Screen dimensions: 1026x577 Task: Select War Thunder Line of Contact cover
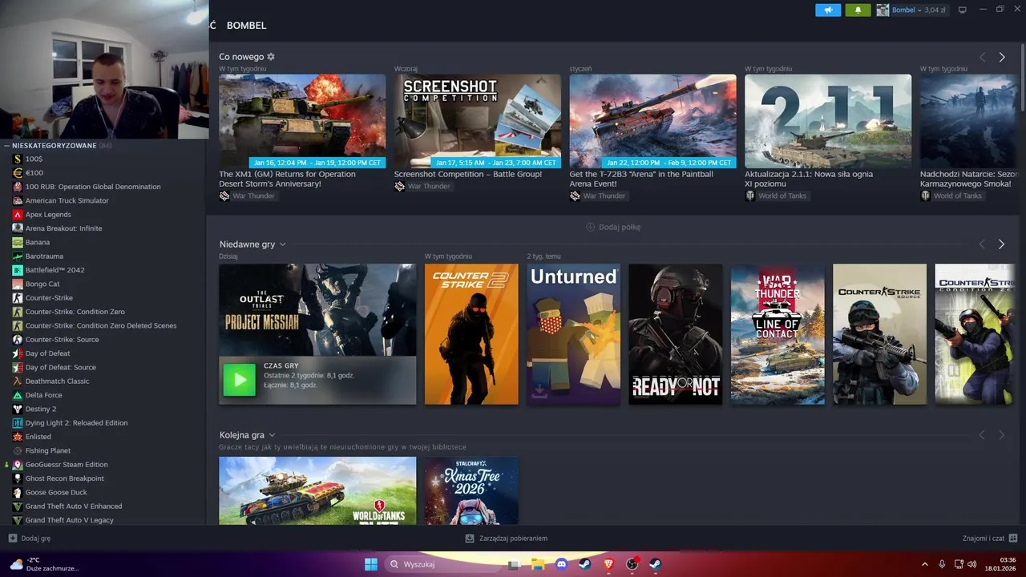(x=778, y=334)
